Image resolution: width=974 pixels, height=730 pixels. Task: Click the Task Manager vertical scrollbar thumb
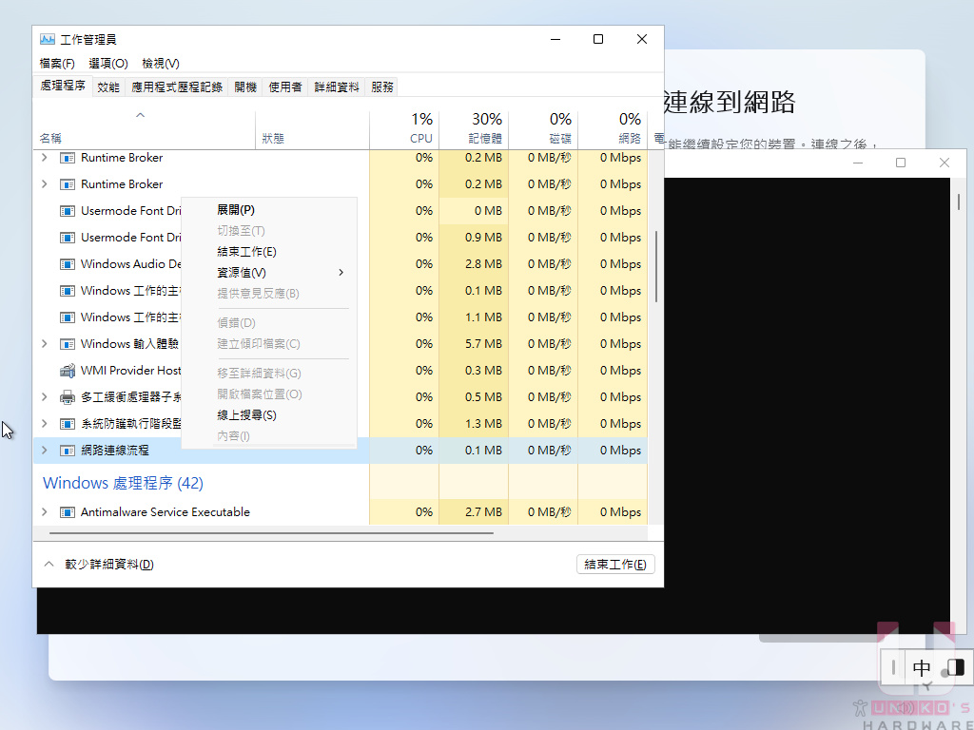(x=656, y=267)
